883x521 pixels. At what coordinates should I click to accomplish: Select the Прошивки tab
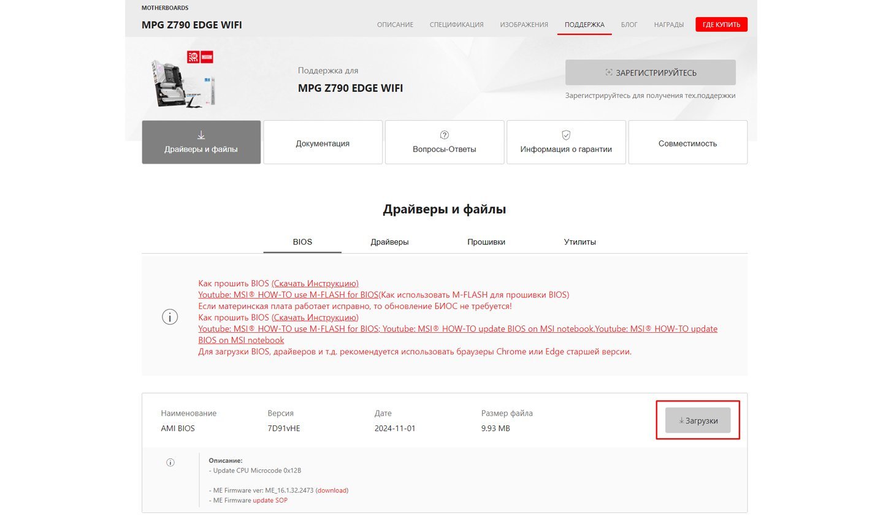(486, 242)
